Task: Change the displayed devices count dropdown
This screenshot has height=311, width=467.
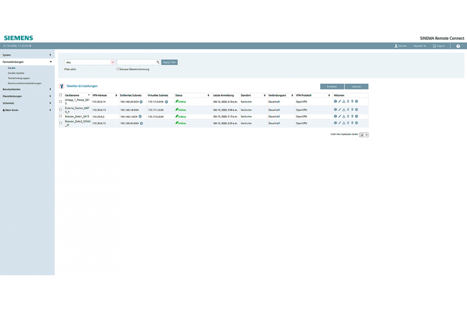Action: coord(364,135)
